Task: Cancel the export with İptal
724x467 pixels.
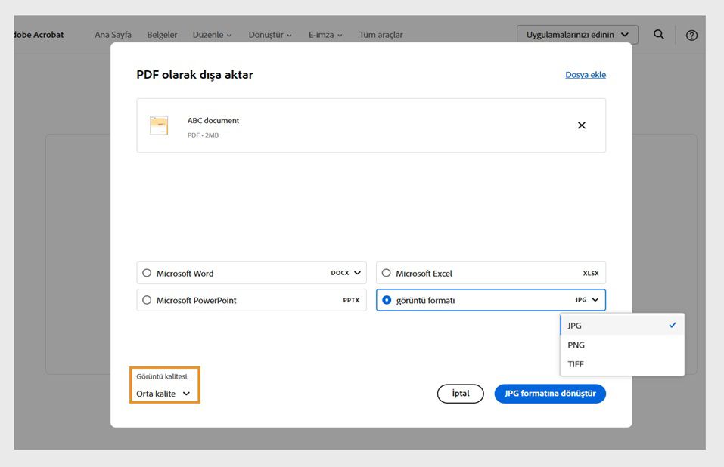Action: coord(460,393)
